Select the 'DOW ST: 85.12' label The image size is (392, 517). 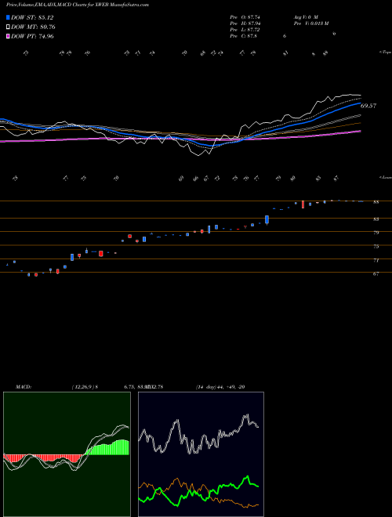(x=32, y=17)
